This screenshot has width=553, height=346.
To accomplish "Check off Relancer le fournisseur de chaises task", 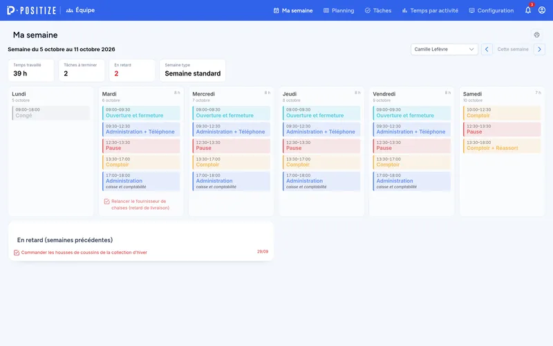I will pyautogui.click(x=107, y=201).
